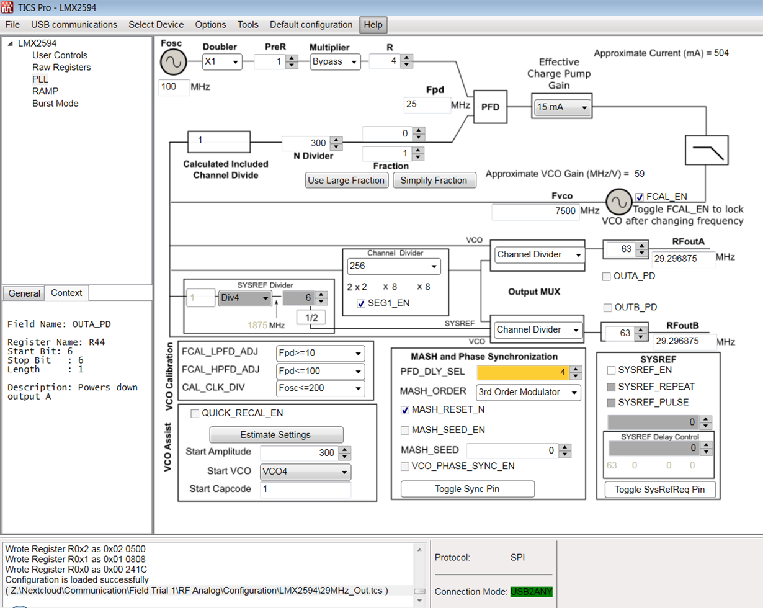Switch to the General tab
Screen dimensions: 763x608
[24, 293]
